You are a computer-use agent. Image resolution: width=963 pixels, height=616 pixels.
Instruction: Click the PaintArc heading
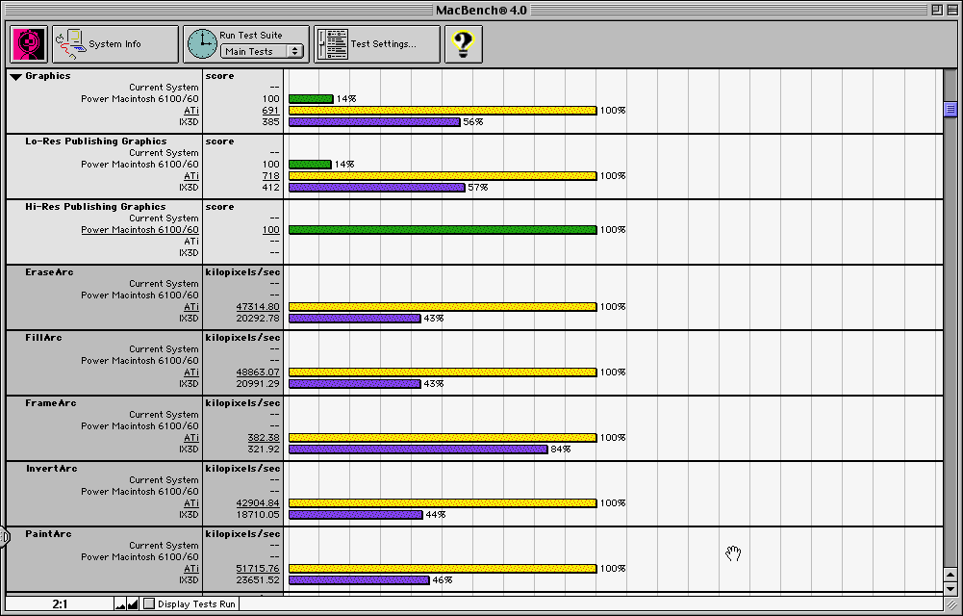48,534
